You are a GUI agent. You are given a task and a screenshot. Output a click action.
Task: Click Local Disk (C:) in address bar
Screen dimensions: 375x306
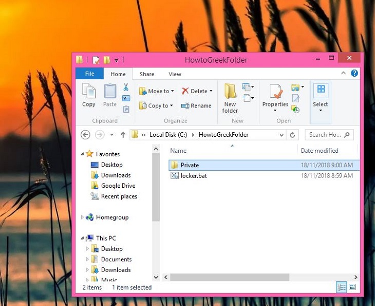pos(168,135)
